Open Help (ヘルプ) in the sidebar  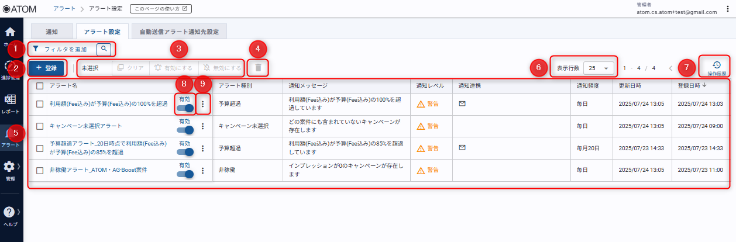click(x=10, y=215)
